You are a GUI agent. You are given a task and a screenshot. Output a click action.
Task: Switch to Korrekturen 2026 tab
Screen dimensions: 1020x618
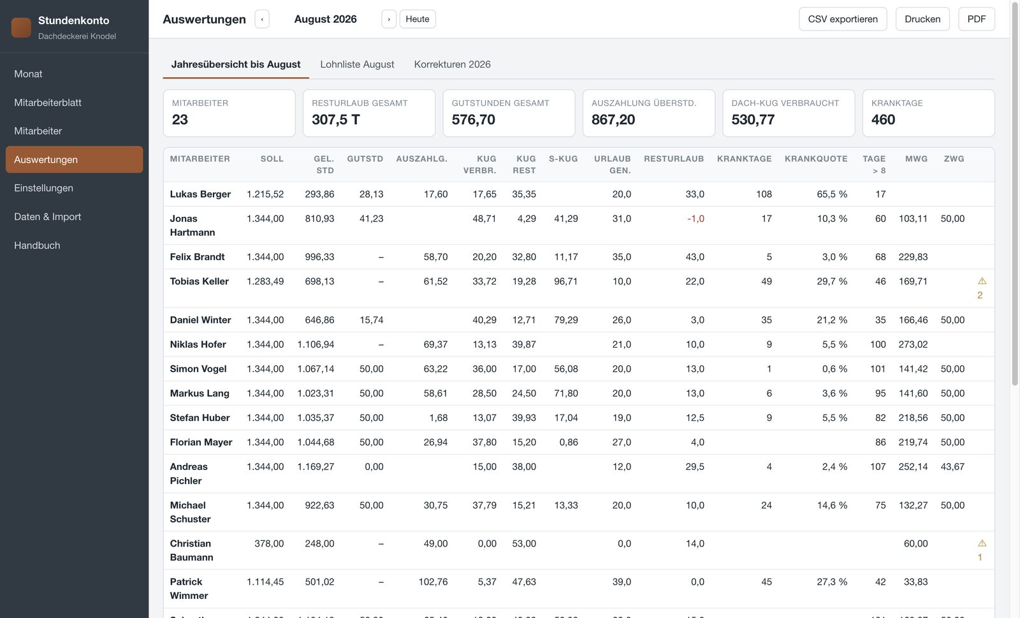coord(452,64)
